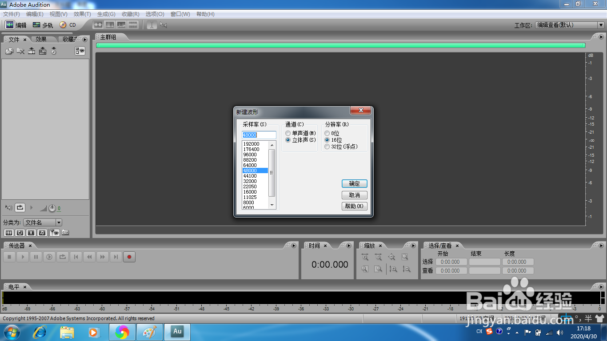Choose 44100 in sample rate list
This screenshot has height=341, width=607.
coord(255,176)
